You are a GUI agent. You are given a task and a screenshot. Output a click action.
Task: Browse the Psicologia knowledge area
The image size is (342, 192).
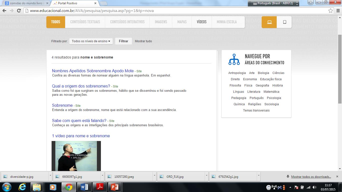[274, 98]
